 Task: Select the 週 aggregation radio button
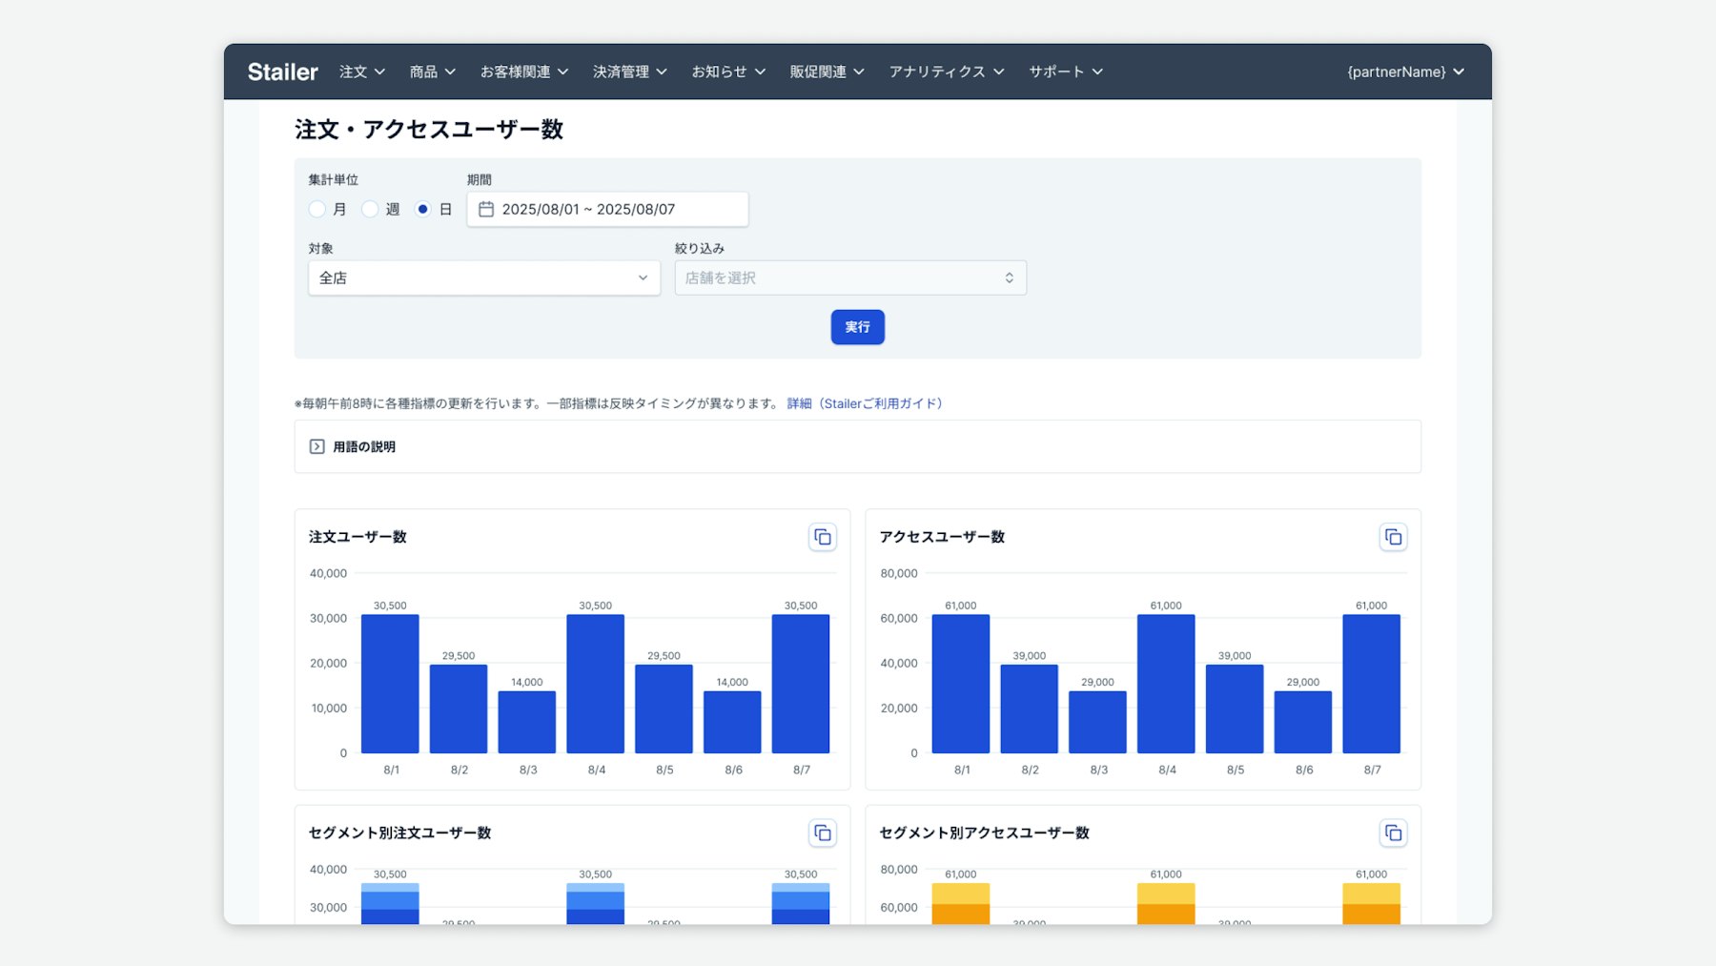(x=370, y=209)
